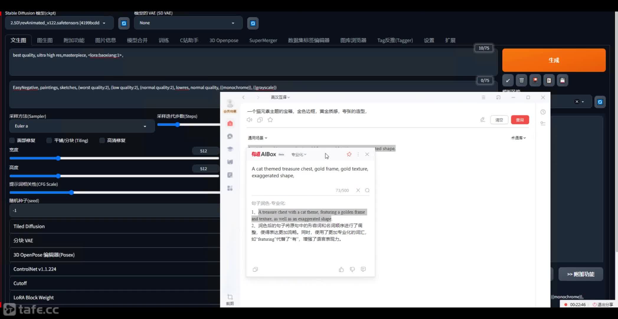618x319 pixels.
Task: Click the orange 生成 generate button
Action: pyautogui.click(x=554, y=60)
